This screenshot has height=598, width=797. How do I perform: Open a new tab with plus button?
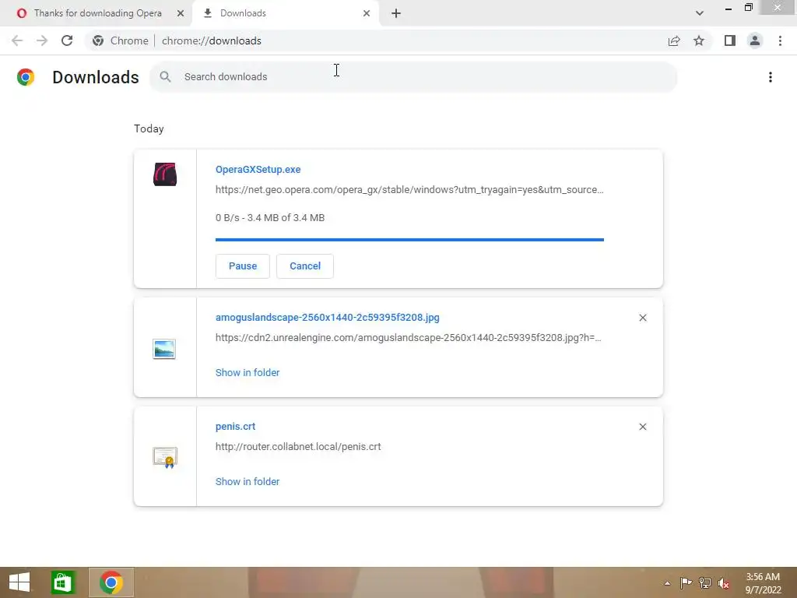click(396, 13)
